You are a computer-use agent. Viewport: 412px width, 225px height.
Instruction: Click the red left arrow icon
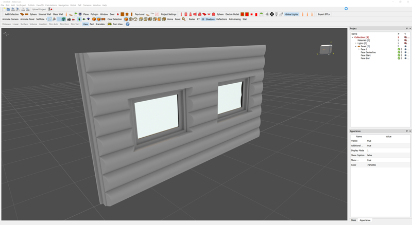pyautogui.click(x=74, y=19)
